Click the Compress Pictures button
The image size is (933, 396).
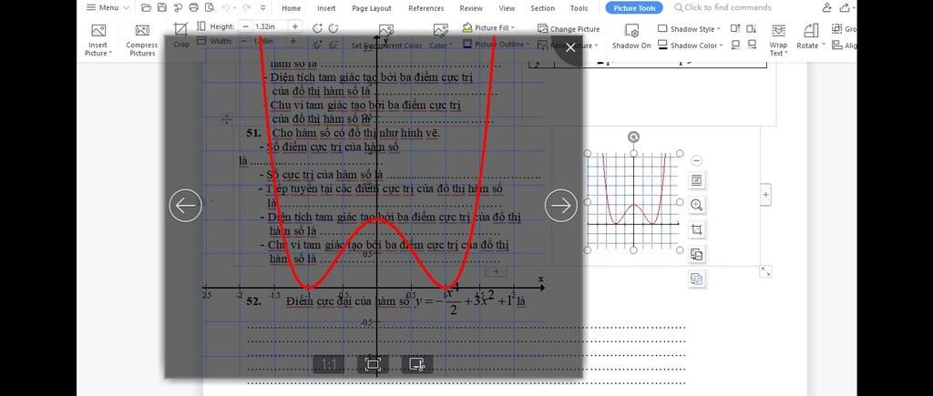(141, 40)
